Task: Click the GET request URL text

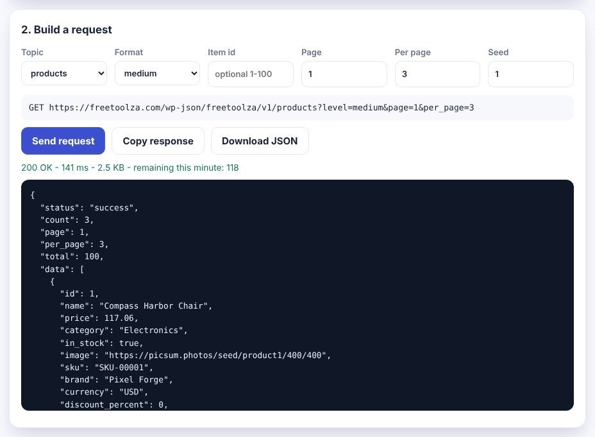Action: pos(251,107)
